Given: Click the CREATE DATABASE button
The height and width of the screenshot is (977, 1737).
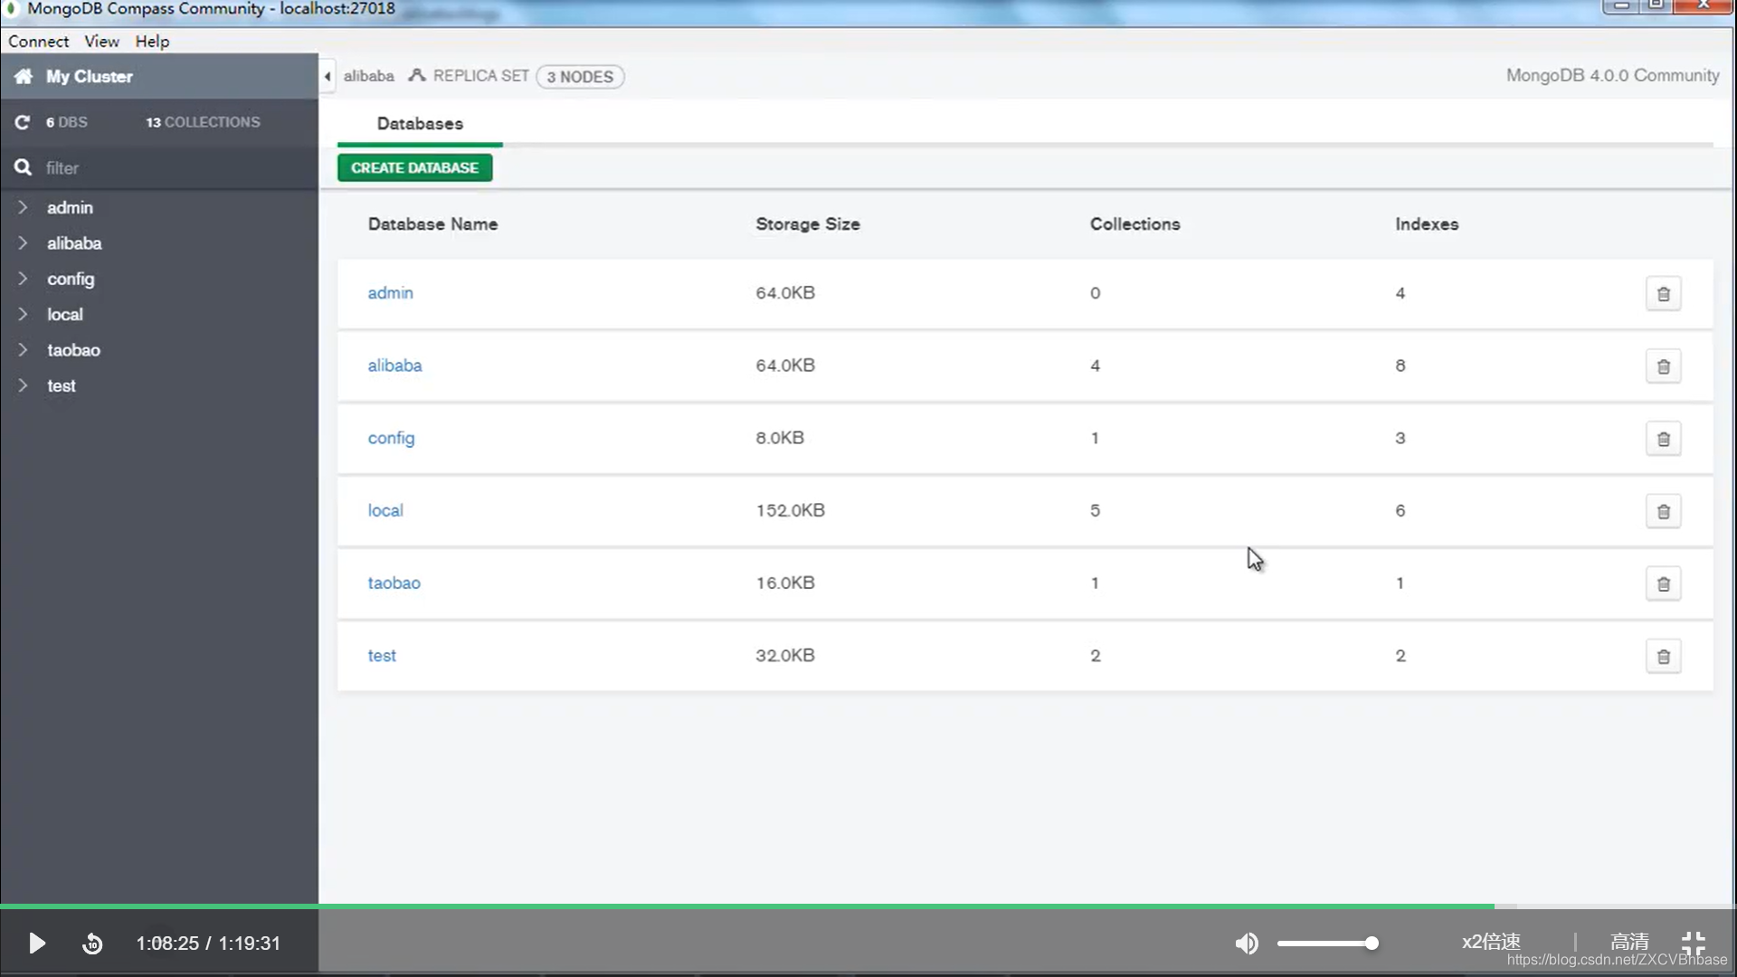Looking at the screenshot, I should (414, 168).
